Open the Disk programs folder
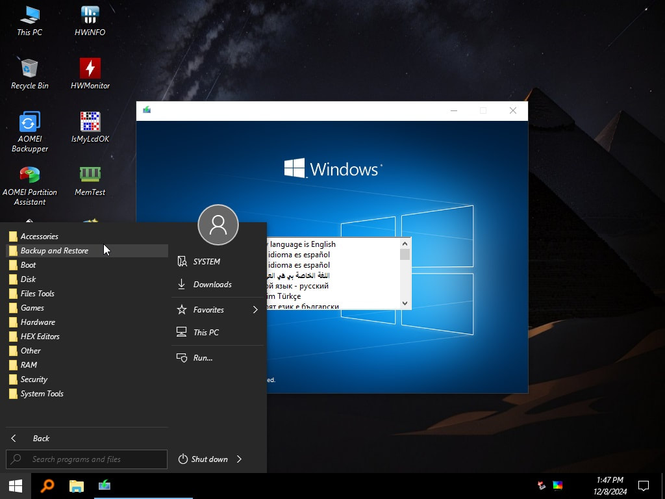This screenshot has height=499, width=665. point(87,279)
